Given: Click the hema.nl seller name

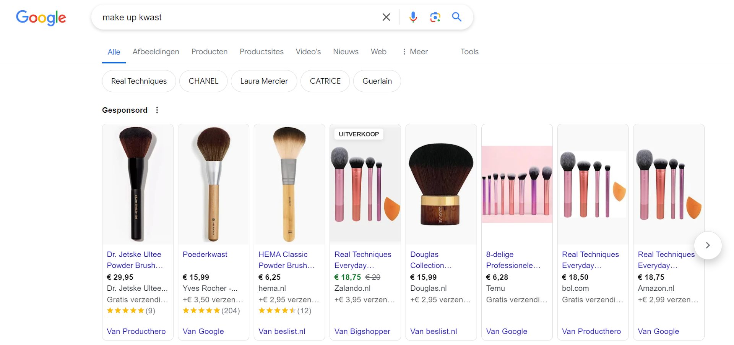Looking at the screenshot, I should click(272, 288).
